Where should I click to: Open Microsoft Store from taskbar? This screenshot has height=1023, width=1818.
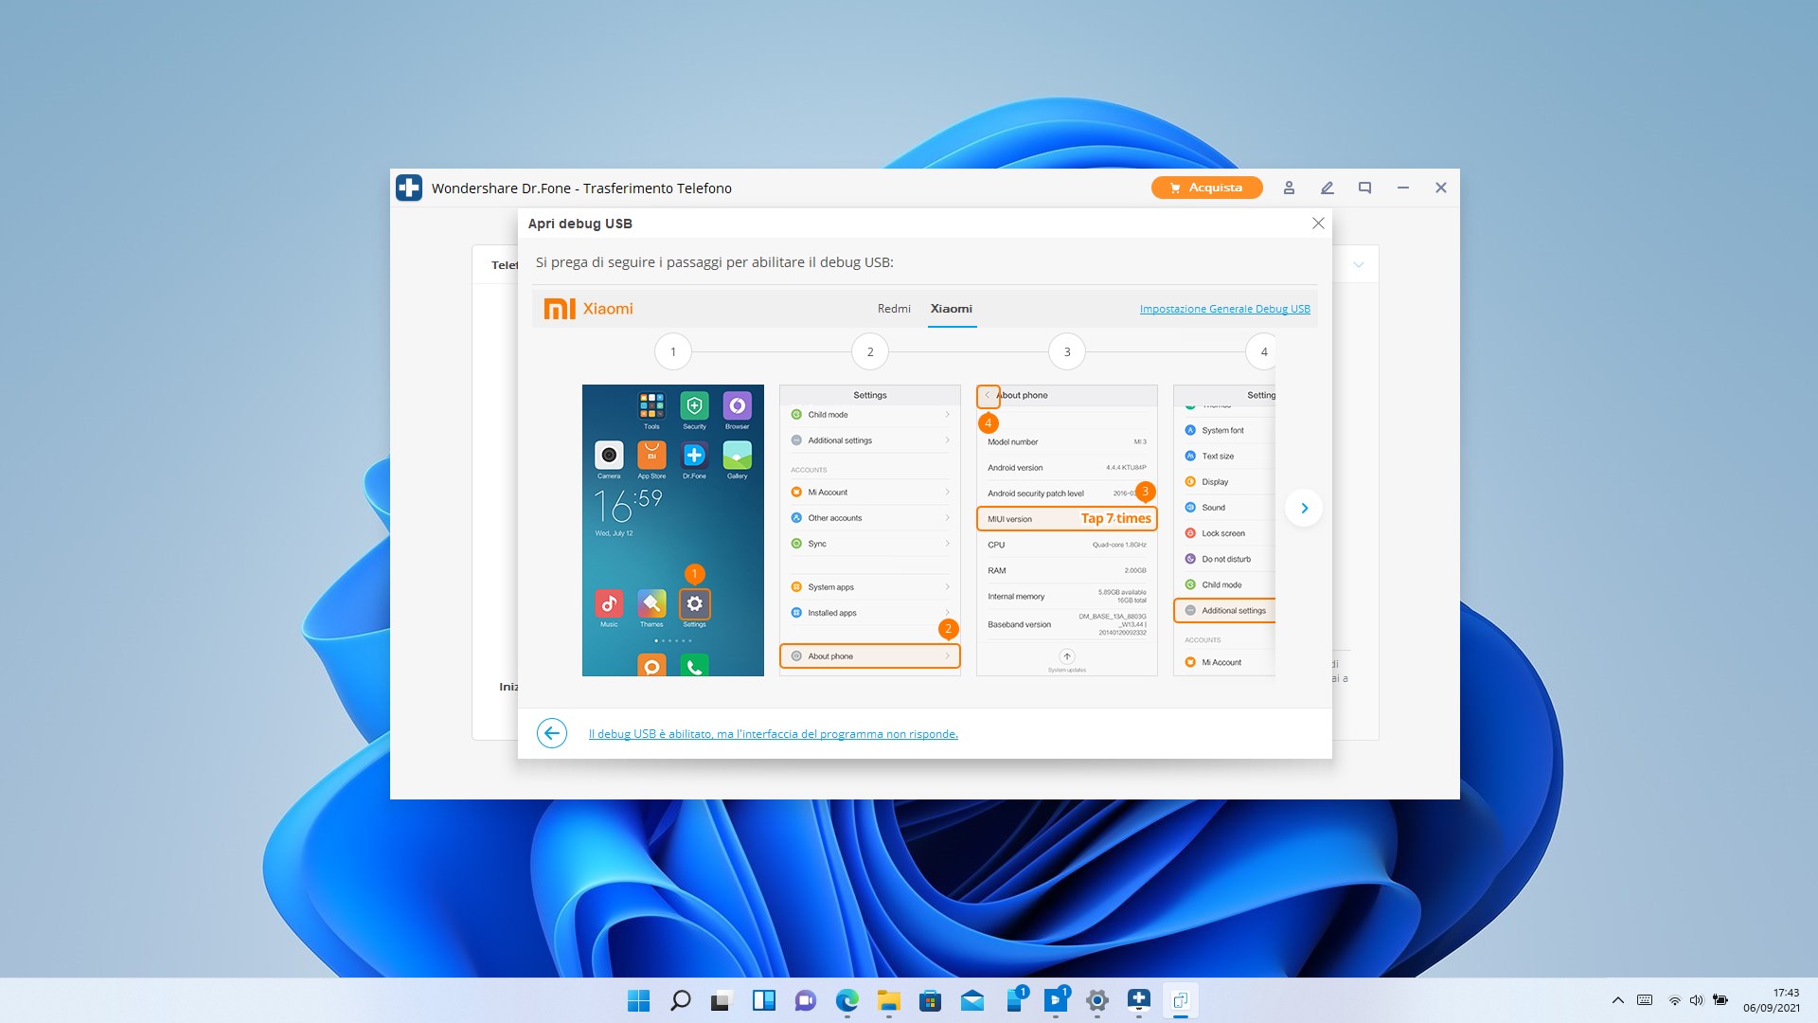(931, 1000)
